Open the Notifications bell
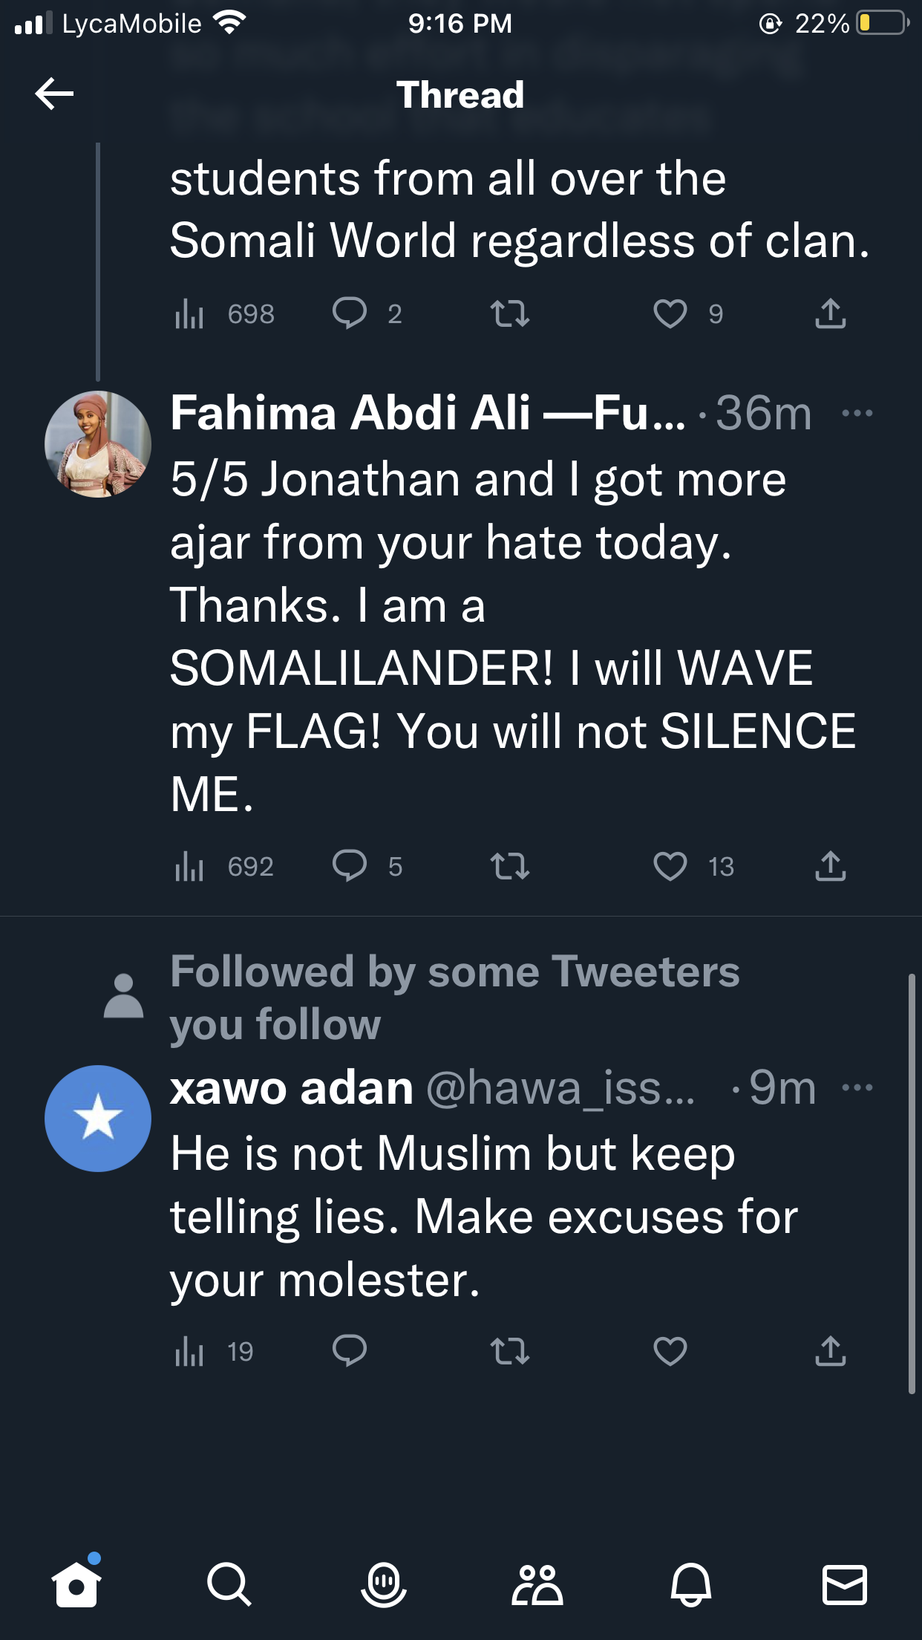The image size is (922, 1640). [691, 1584]
